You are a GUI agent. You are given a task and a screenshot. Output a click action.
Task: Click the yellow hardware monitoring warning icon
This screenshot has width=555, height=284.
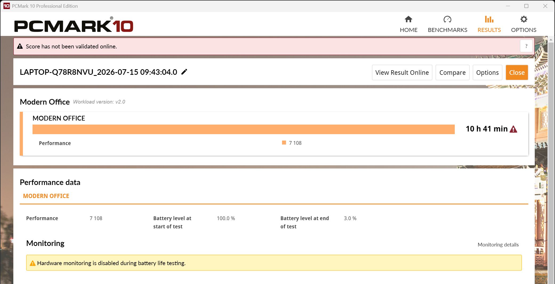[x=33, y=263]
